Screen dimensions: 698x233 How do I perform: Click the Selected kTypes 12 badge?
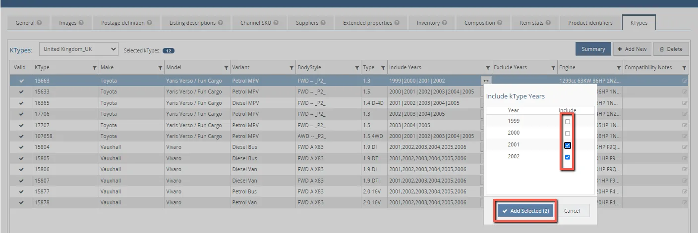pos(169,51)
